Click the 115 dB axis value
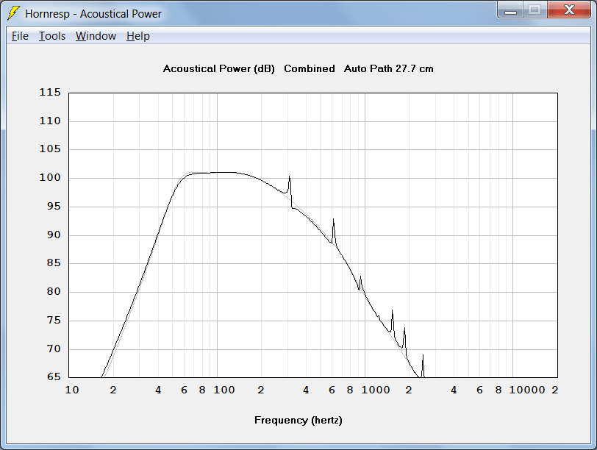597x450 pixels. [x=50, y=92]
